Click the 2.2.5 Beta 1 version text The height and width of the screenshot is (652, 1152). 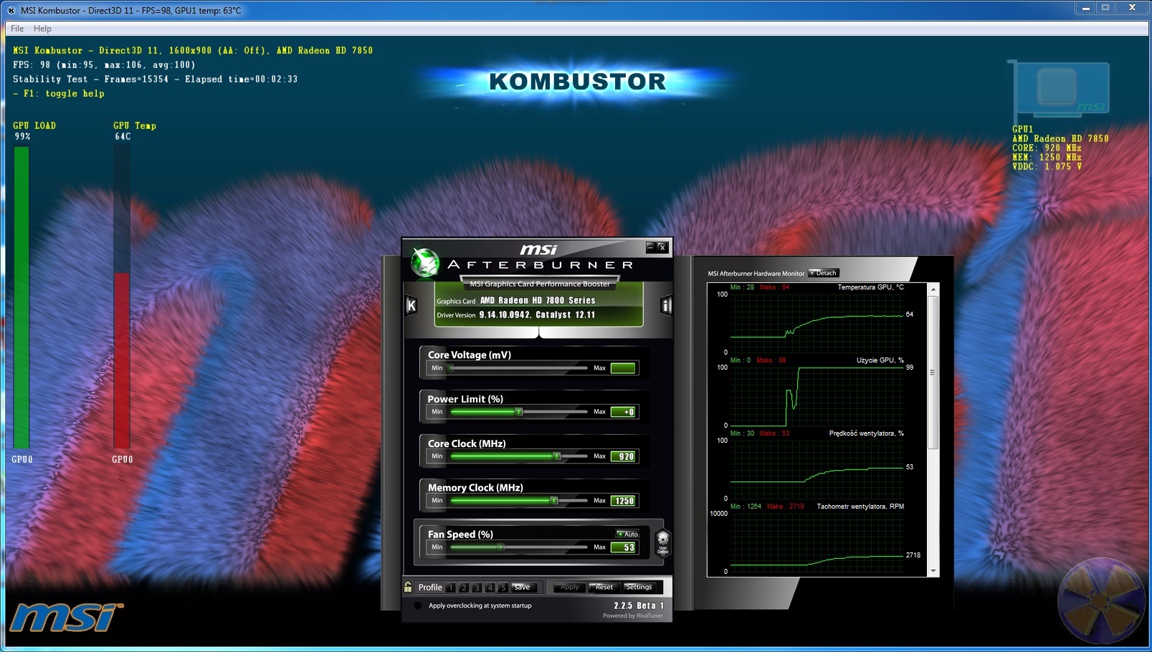pyautogui.click(x=639, y=605)
